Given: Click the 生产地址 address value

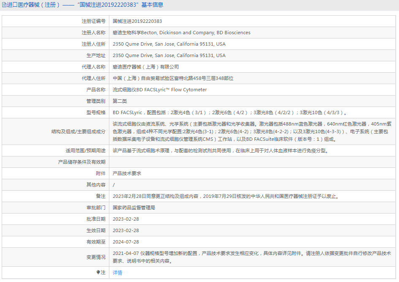Looking at the screenshot, I should point(169,55).
